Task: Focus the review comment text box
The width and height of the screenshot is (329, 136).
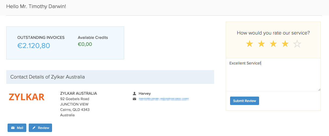Action: 273,74
